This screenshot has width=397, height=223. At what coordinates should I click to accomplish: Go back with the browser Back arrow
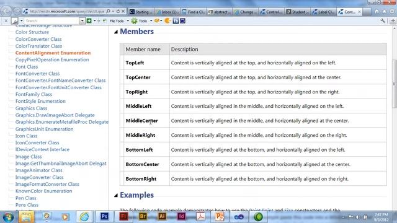tap(7, 11)
